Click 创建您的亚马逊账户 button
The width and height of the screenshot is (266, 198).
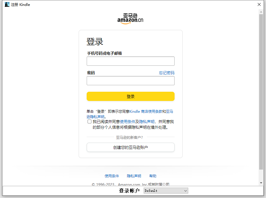pyautogui.click(x=130, y=147)
